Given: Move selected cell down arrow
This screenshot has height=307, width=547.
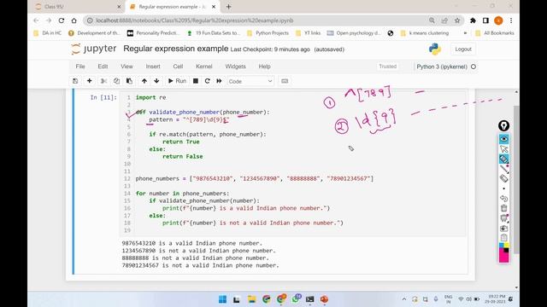Looking at the screenshot, I should point(156,81).
